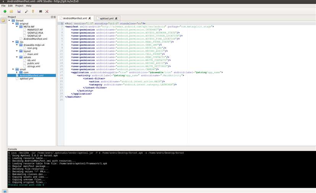Screen dimensions: 316x193
Task: Click the closing </manifest> tag line
Action: click(x=73, y=97)
